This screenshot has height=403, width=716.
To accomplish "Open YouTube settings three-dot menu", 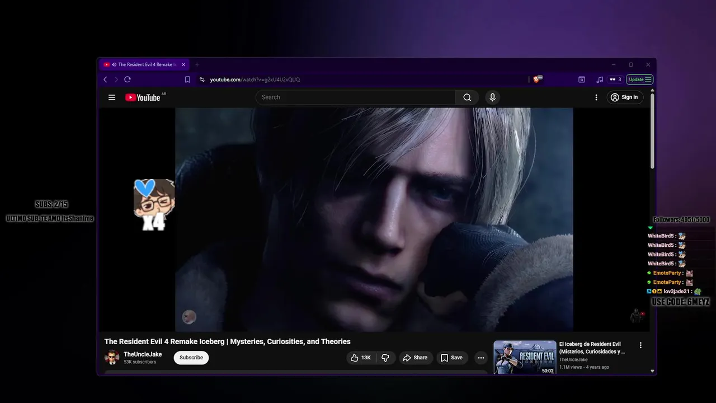I will pos(596,97).
